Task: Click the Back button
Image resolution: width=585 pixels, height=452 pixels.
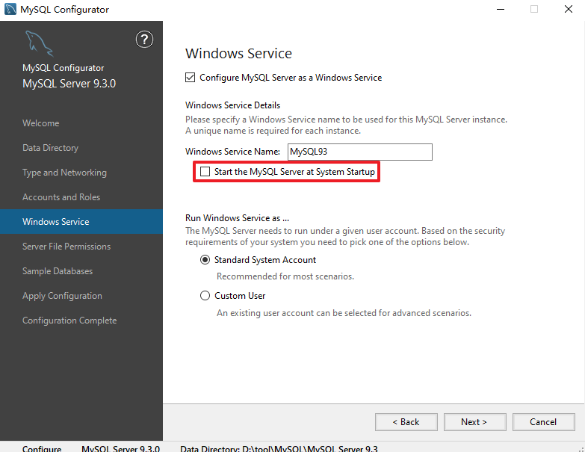Action: (x=406, y=422)
